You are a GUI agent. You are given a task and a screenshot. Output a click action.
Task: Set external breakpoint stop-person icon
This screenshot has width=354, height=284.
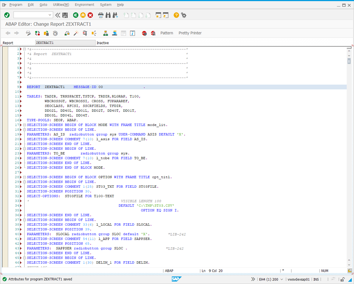153,33
